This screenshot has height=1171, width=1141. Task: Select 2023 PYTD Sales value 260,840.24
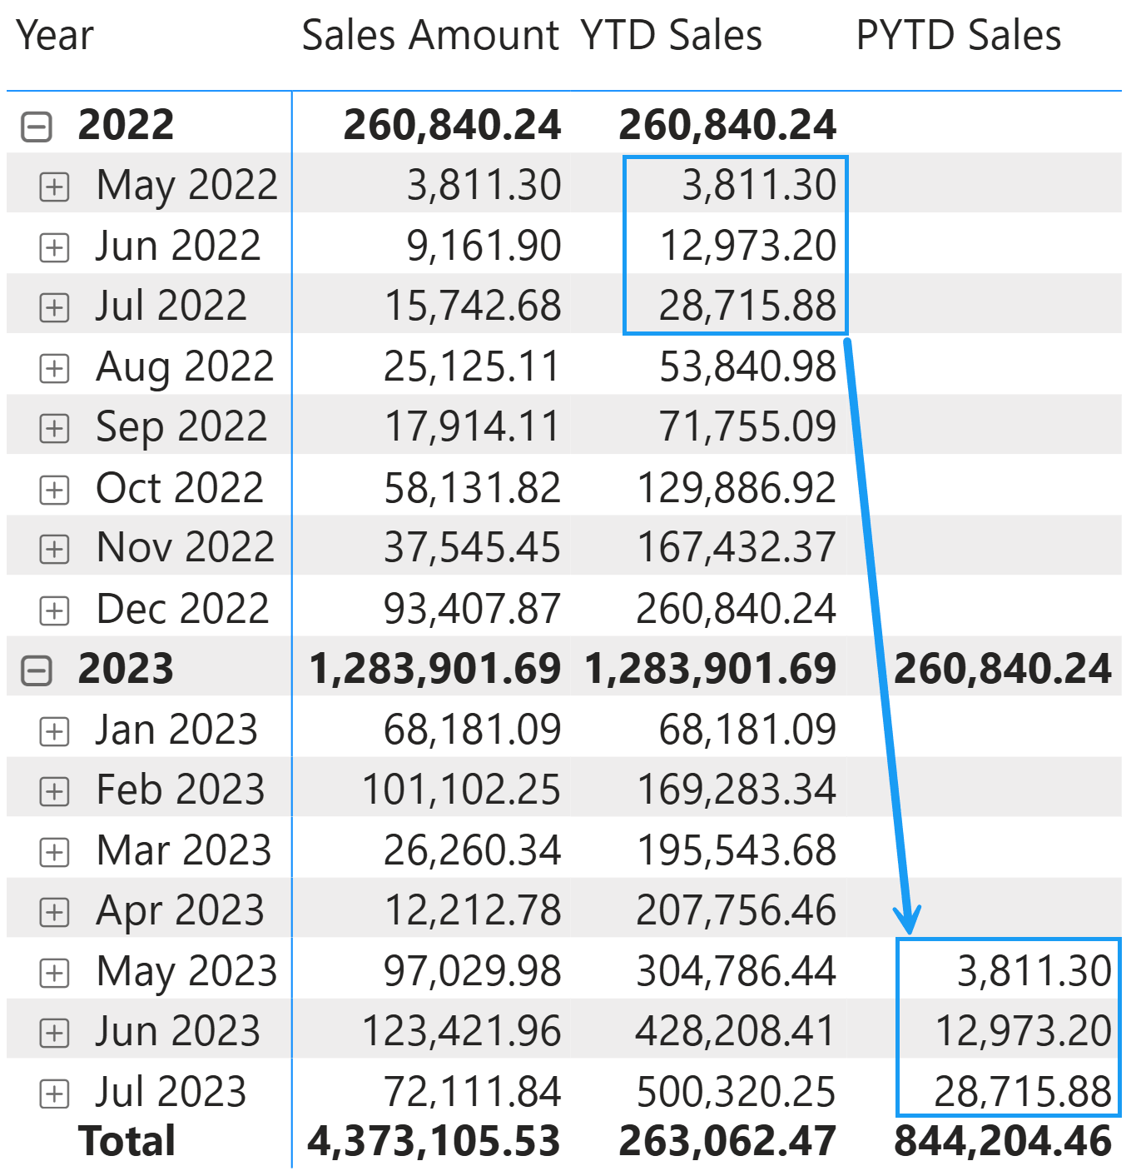pos(1002,670)
